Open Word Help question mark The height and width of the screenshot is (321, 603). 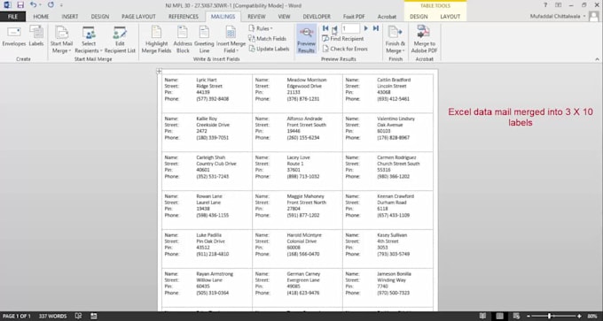[x=545, y=5]
